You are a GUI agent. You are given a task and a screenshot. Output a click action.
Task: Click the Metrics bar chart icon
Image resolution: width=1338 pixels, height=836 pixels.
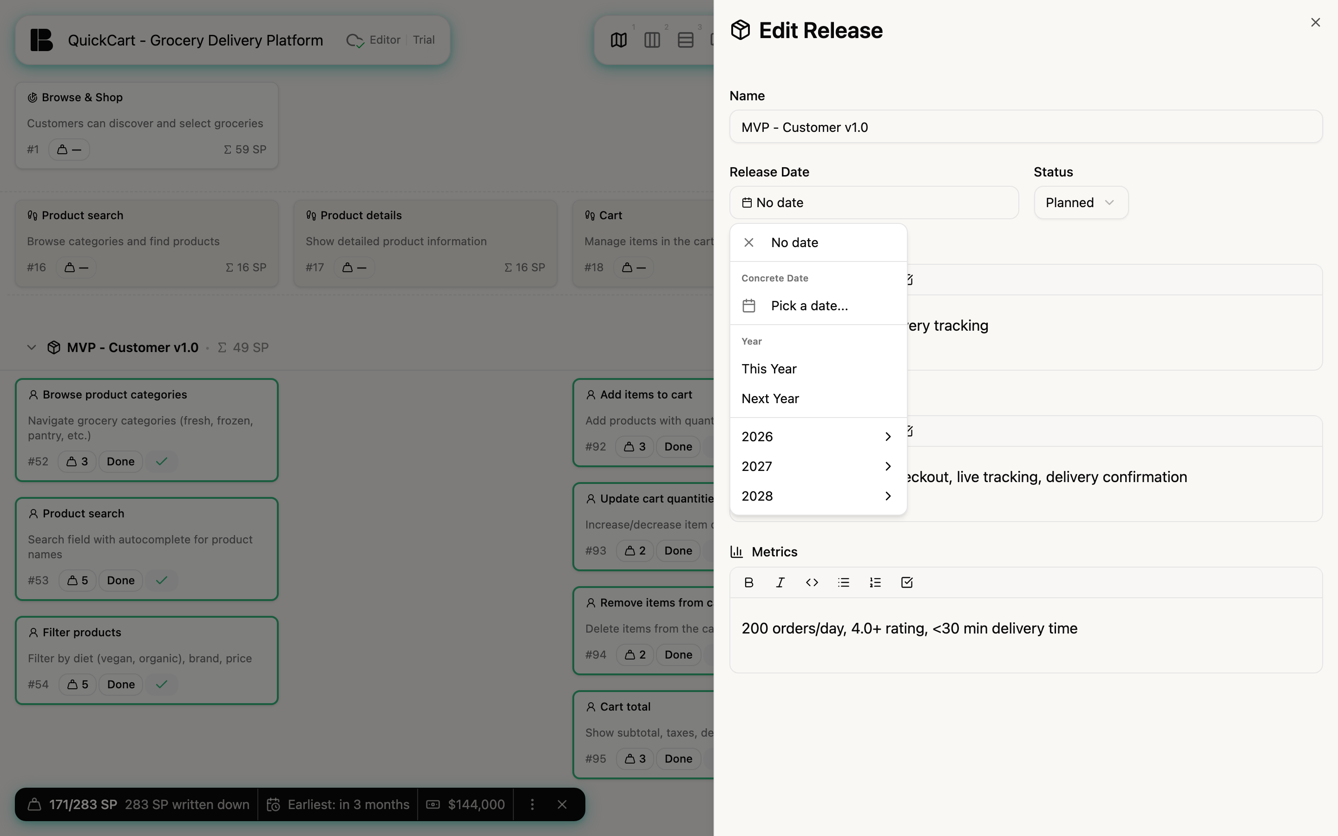coord(736,551)
